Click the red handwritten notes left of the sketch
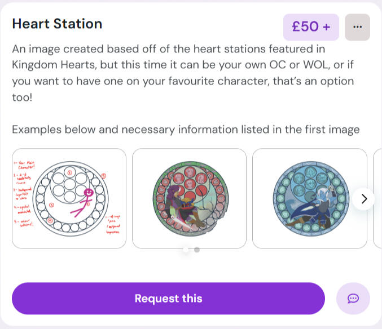The width and height of the screenshot is (382, 329). (x=23, y=192)
